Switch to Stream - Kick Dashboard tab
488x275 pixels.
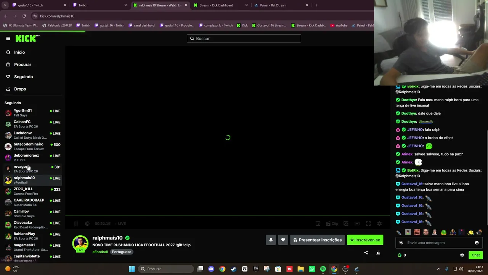pos(220,5)
